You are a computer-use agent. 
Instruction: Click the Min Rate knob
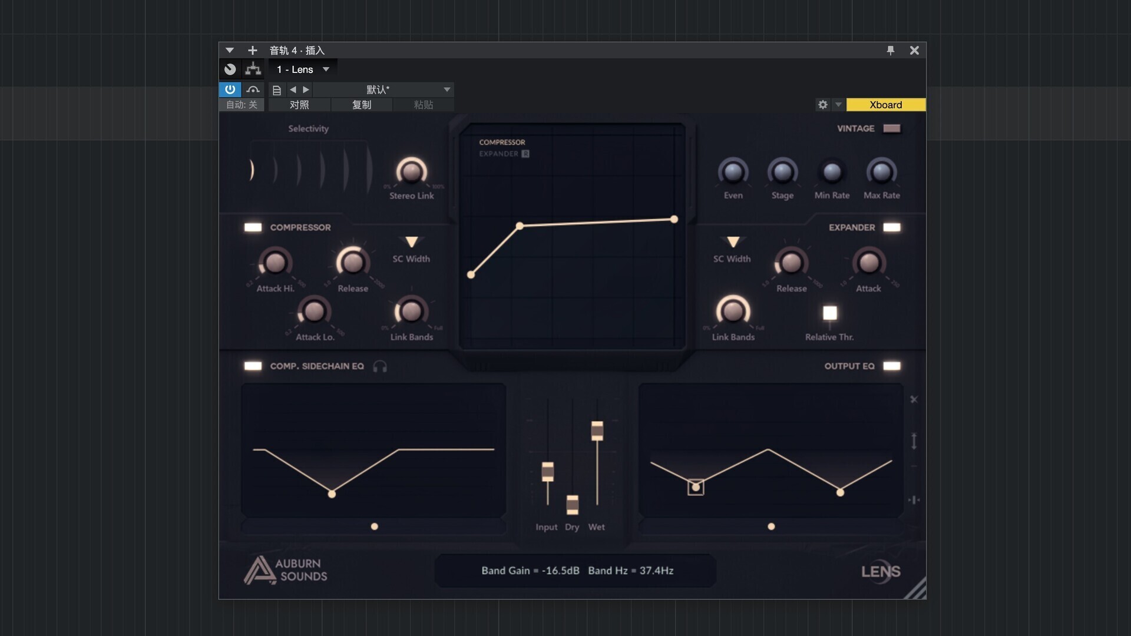click(x=832, y=171)
